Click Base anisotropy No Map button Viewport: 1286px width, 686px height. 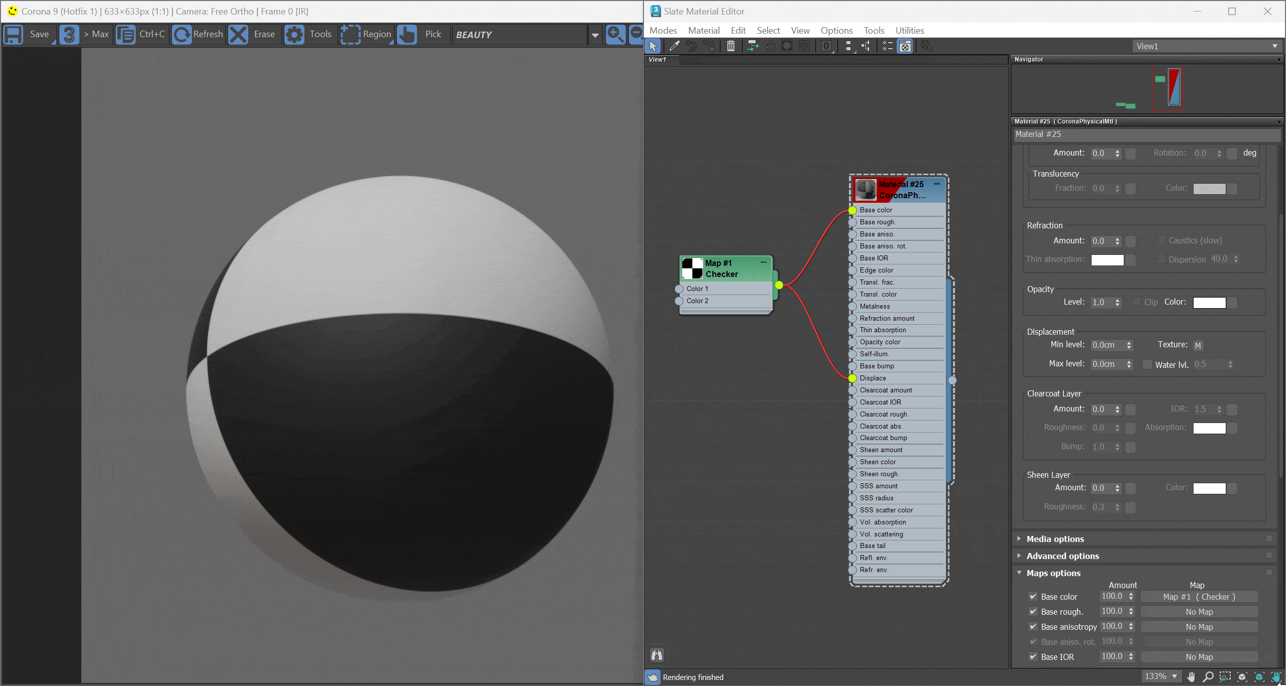click(1199, 627)
